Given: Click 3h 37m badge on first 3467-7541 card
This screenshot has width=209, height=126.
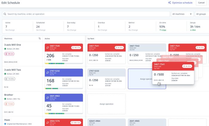Looking at the screenshot, I should click(119, 48).
